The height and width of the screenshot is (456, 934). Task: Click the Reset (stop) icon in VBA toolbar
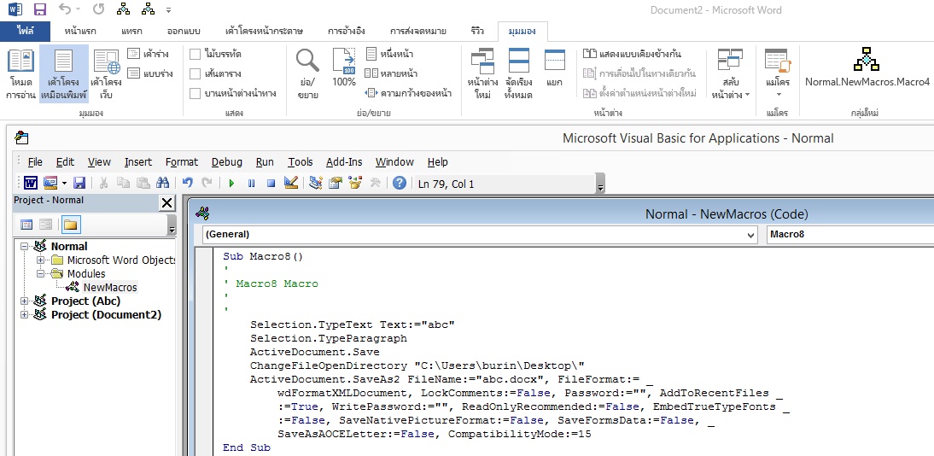click(271, 183)
